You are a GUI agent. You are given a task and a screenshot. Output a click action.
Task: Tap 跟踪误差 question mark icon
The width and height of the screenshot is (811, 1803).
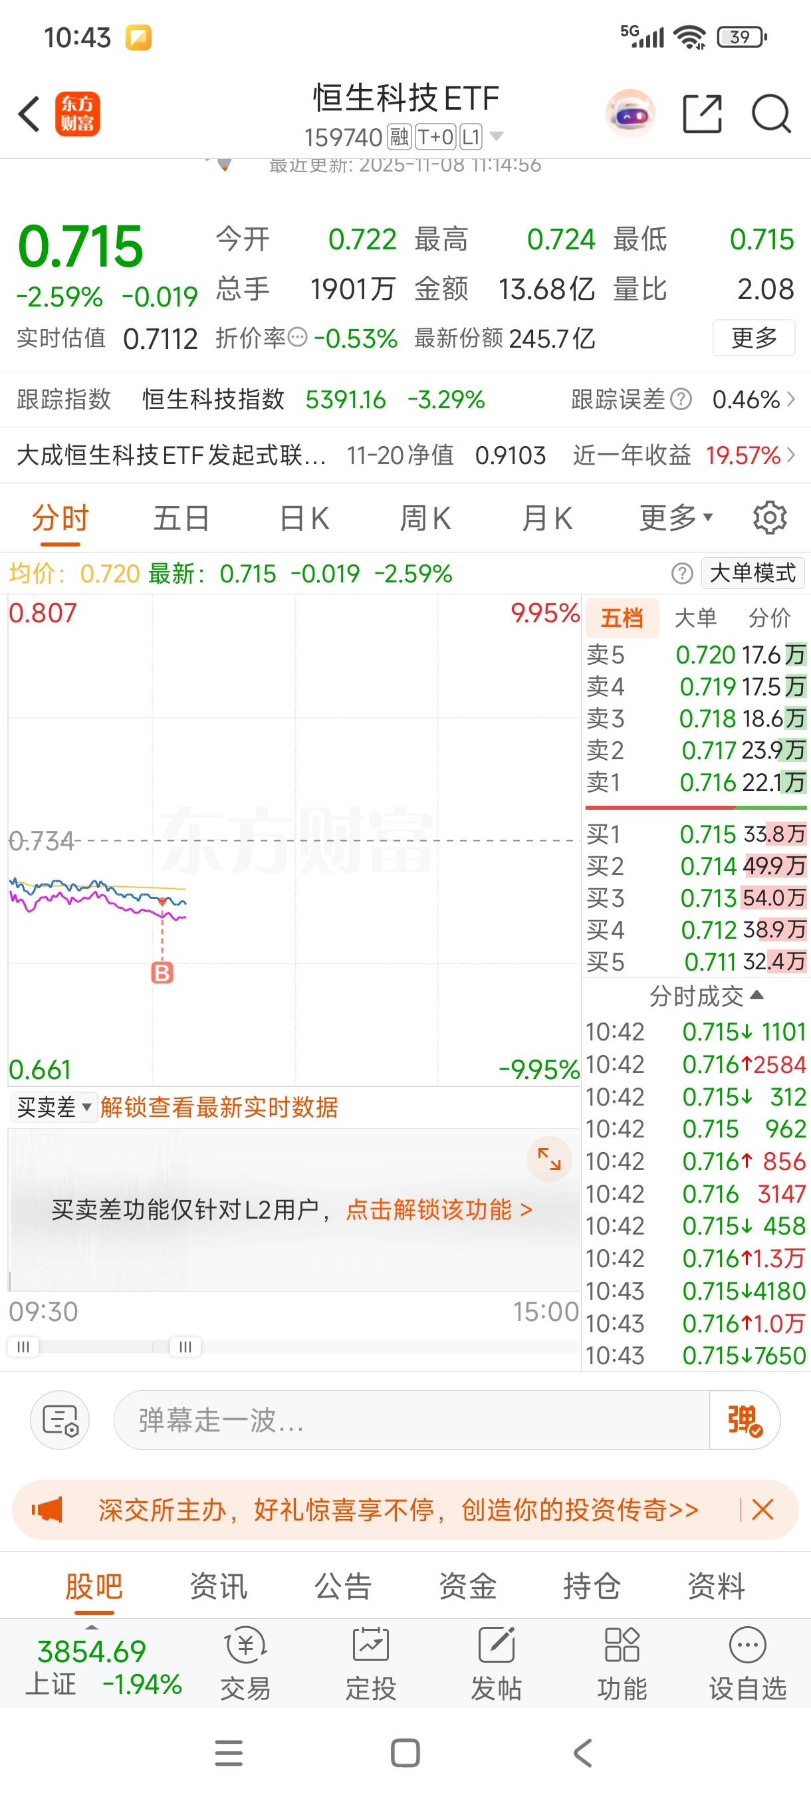tap(681, 399)
